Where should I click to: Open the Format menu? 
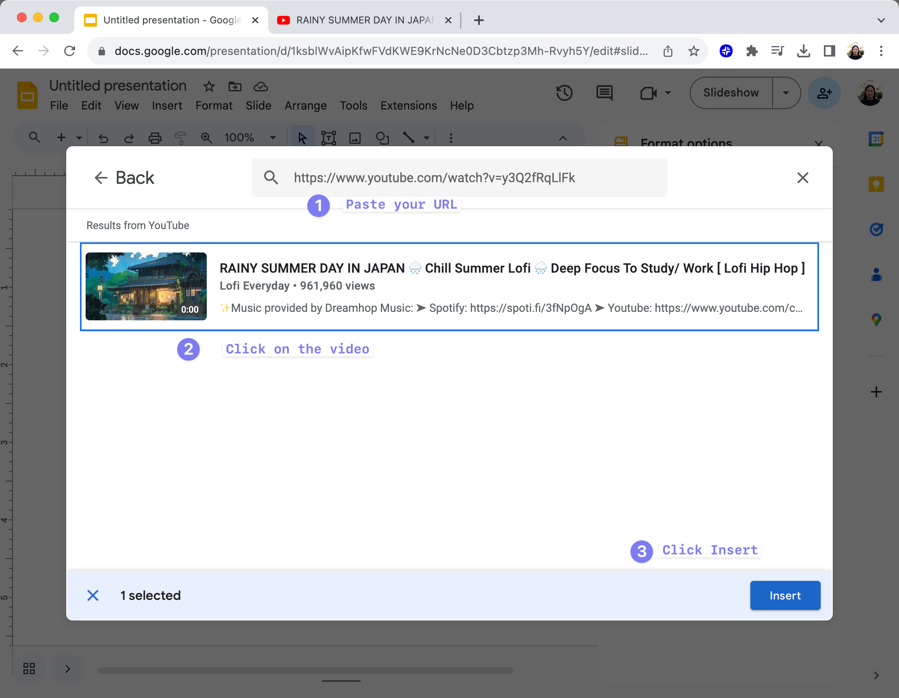click(214, 105)
